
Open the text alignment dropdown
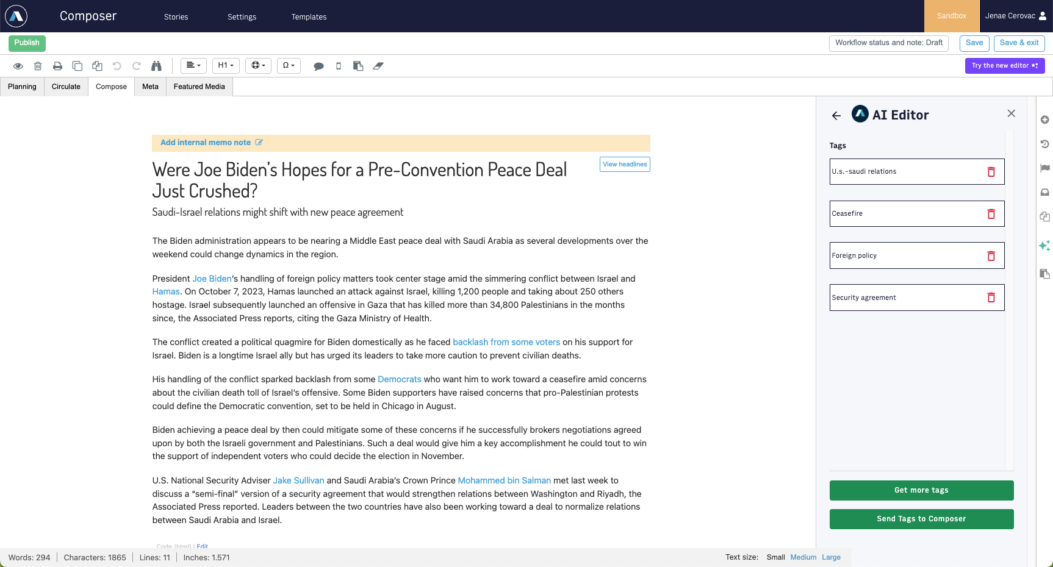click(193, 66)
